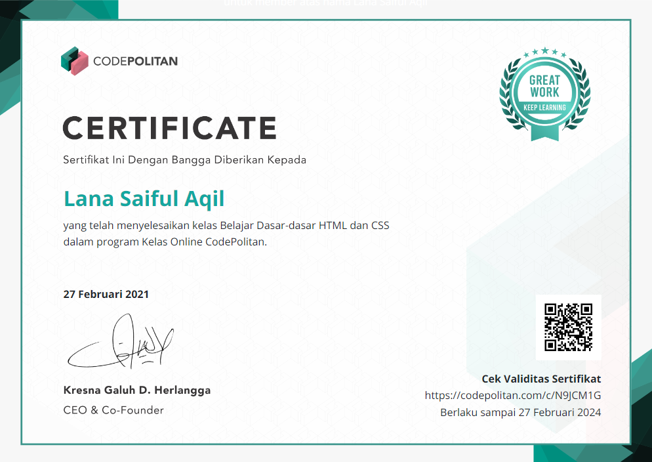
Task: Click the recipient name Lana Saiful Aqil
Action: coord(144,198)
